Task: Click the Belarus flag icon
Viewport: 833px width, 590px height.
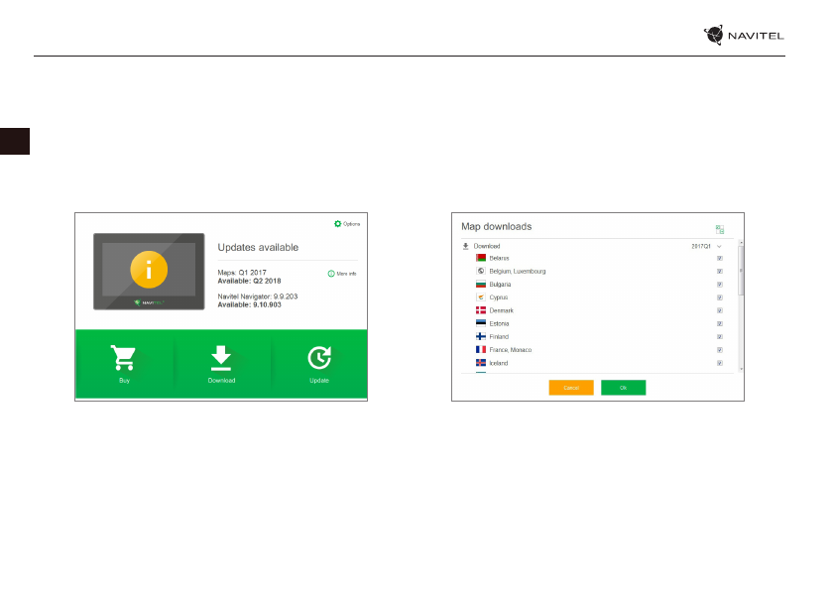Action: click(x=481, y=258)
